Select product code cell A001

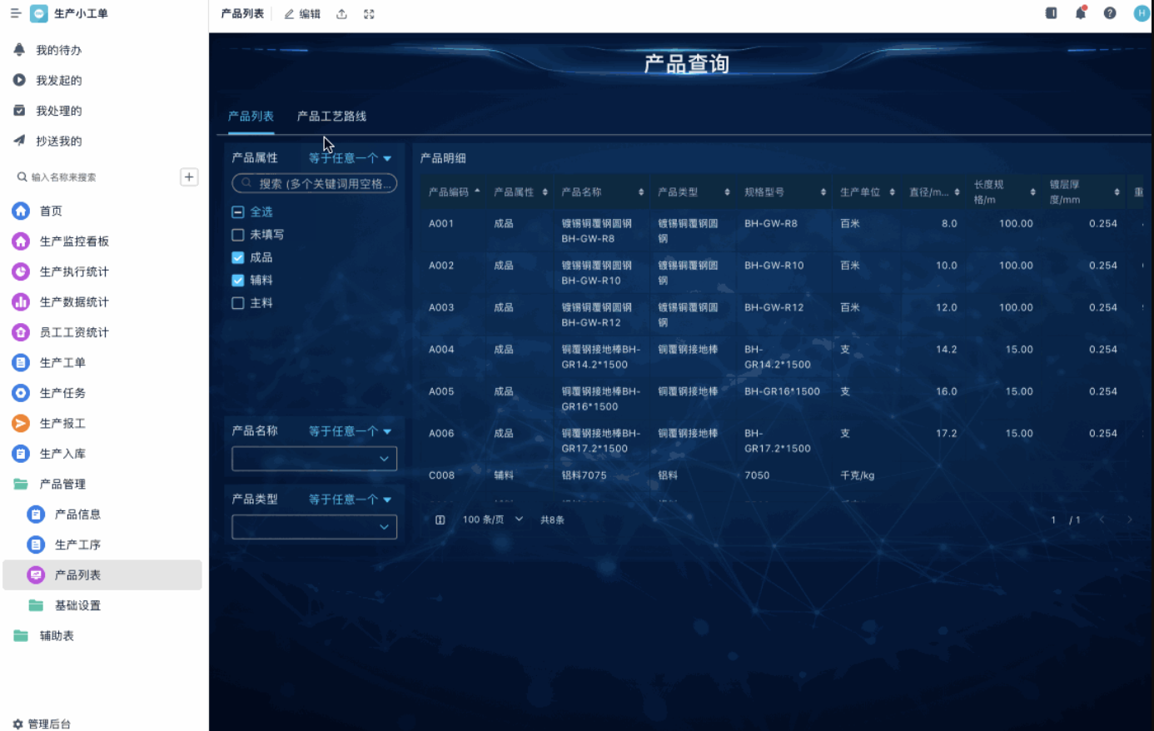pos(441,223)
